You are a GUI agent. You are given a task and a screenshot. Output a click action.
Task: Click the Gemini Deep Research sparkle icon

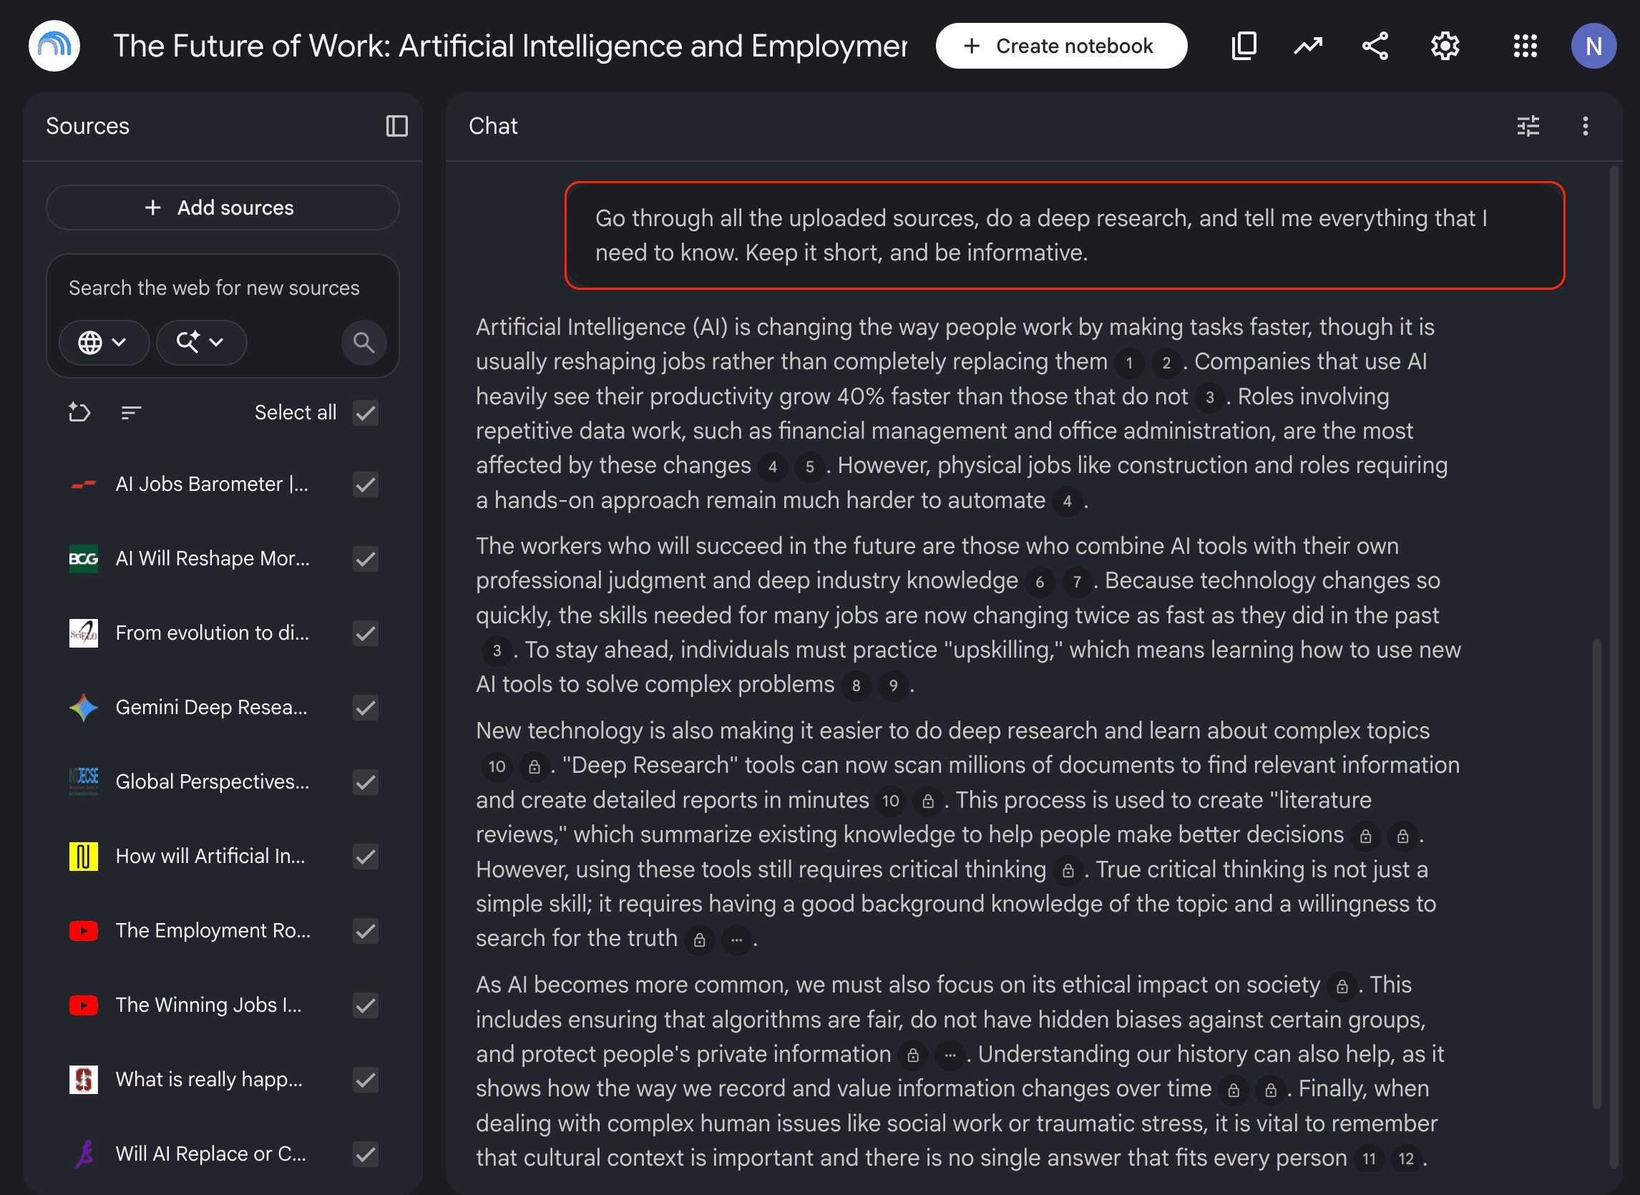(x=83, y=708)
